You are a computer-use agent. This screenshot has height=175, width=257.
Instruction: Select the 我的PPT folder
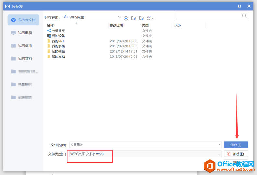pos(58,41)
